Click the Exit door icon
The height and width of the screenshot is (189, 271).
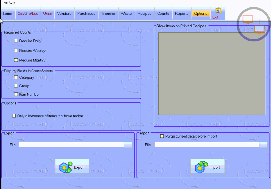coord(218,11)
